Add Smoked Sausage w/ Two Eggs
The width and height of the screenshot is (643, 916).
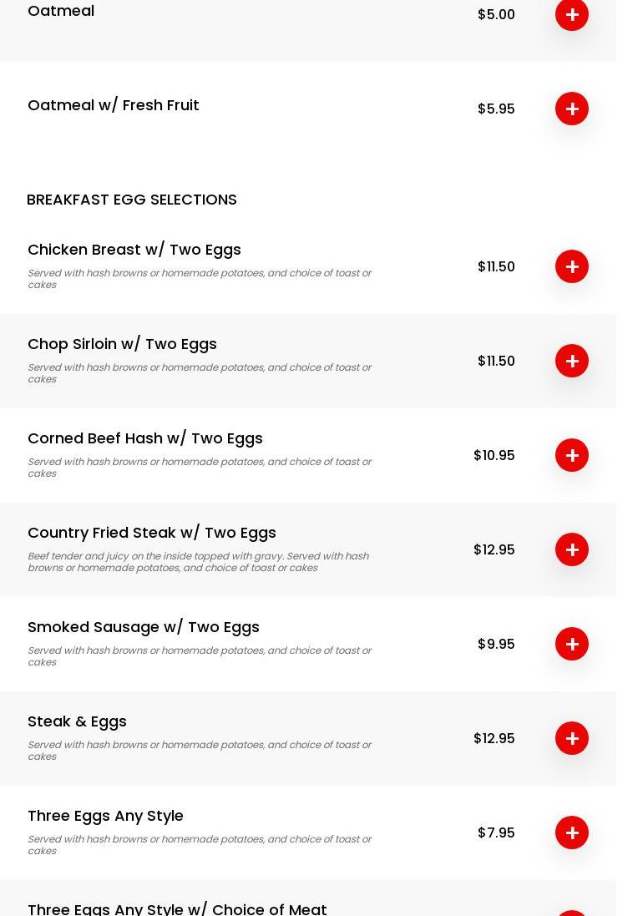pos(572,644)
